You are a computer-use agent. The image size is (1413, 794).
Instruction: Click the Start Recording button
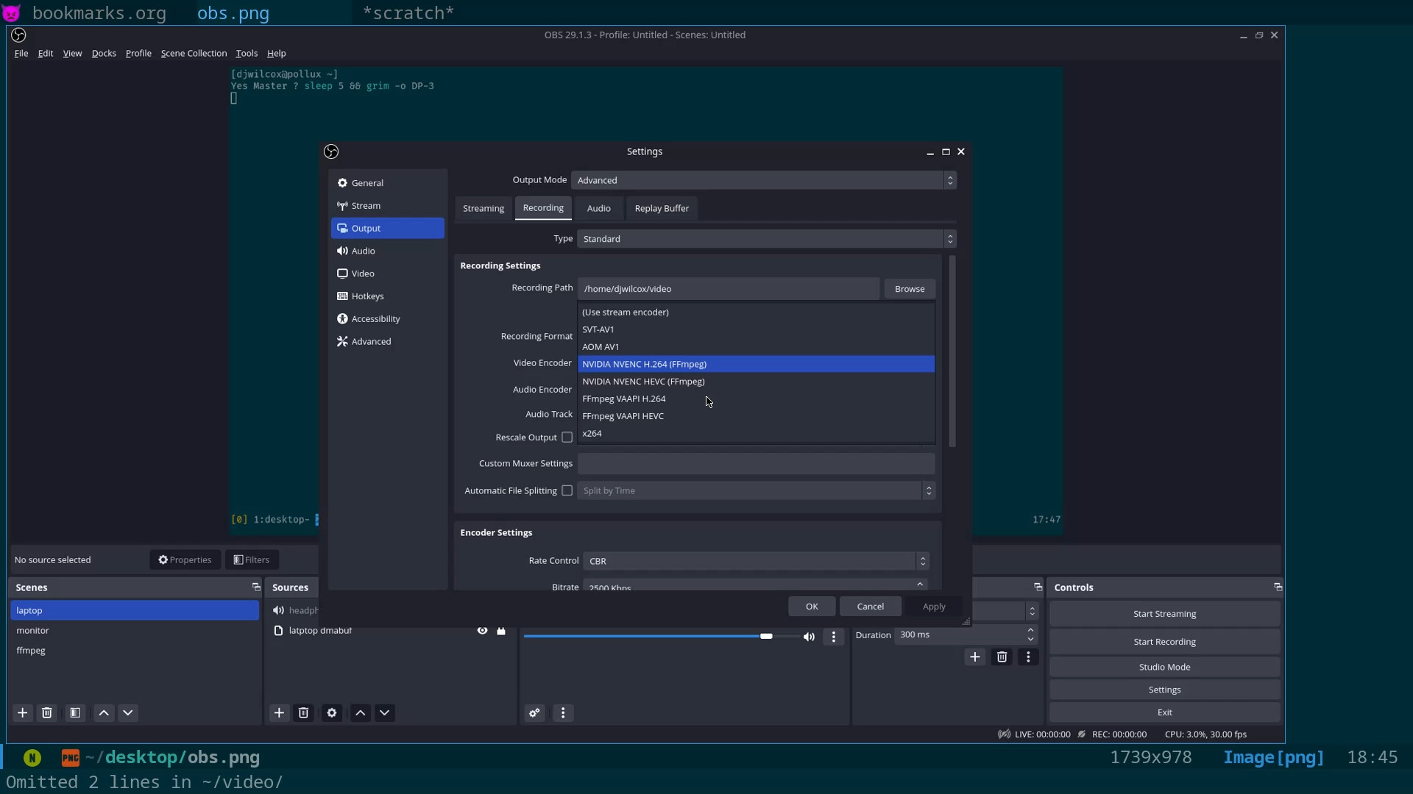[x=1165, y=641]
